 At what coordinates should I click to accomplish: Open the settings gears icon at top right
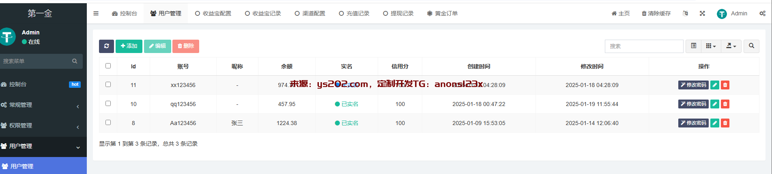(762, 13)
